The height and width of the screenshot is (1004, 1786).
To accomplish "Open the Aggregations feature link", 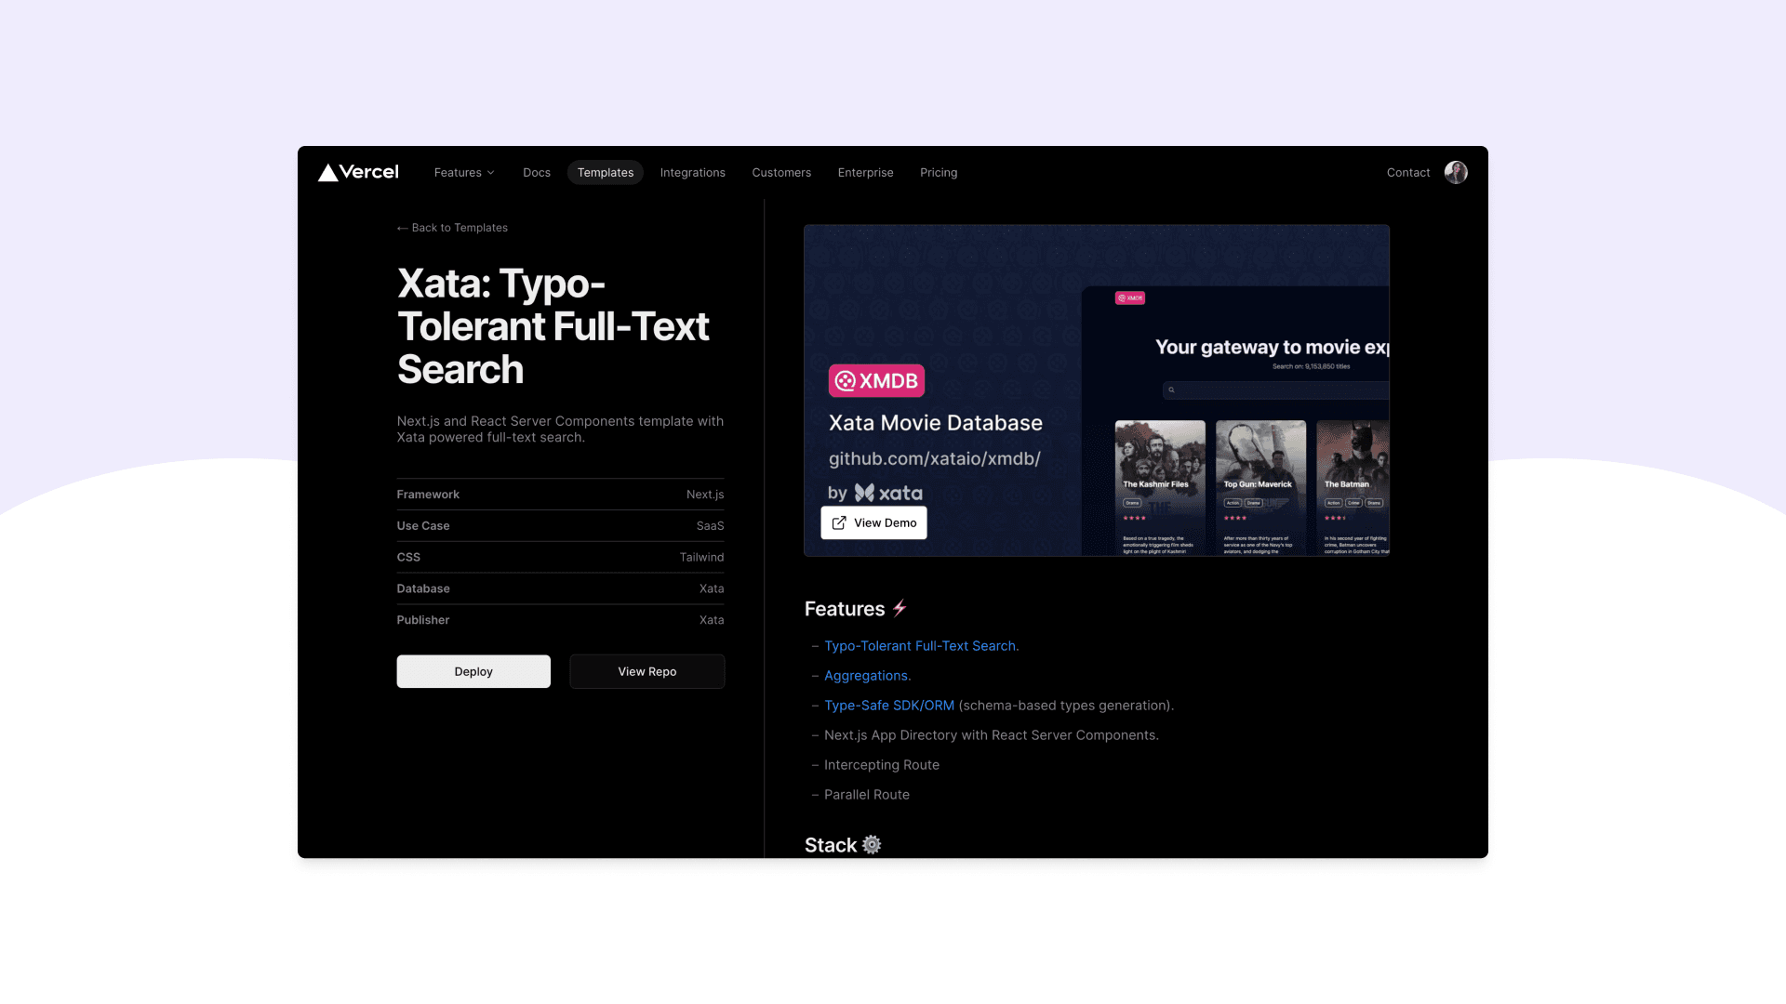I will pos(866,675).
